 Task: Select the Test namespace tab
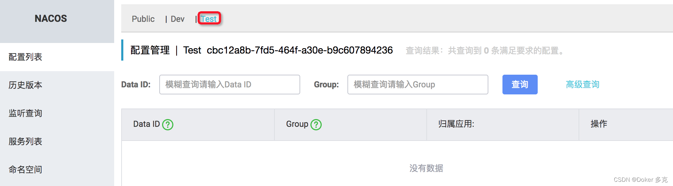click(x=209, y=19)
